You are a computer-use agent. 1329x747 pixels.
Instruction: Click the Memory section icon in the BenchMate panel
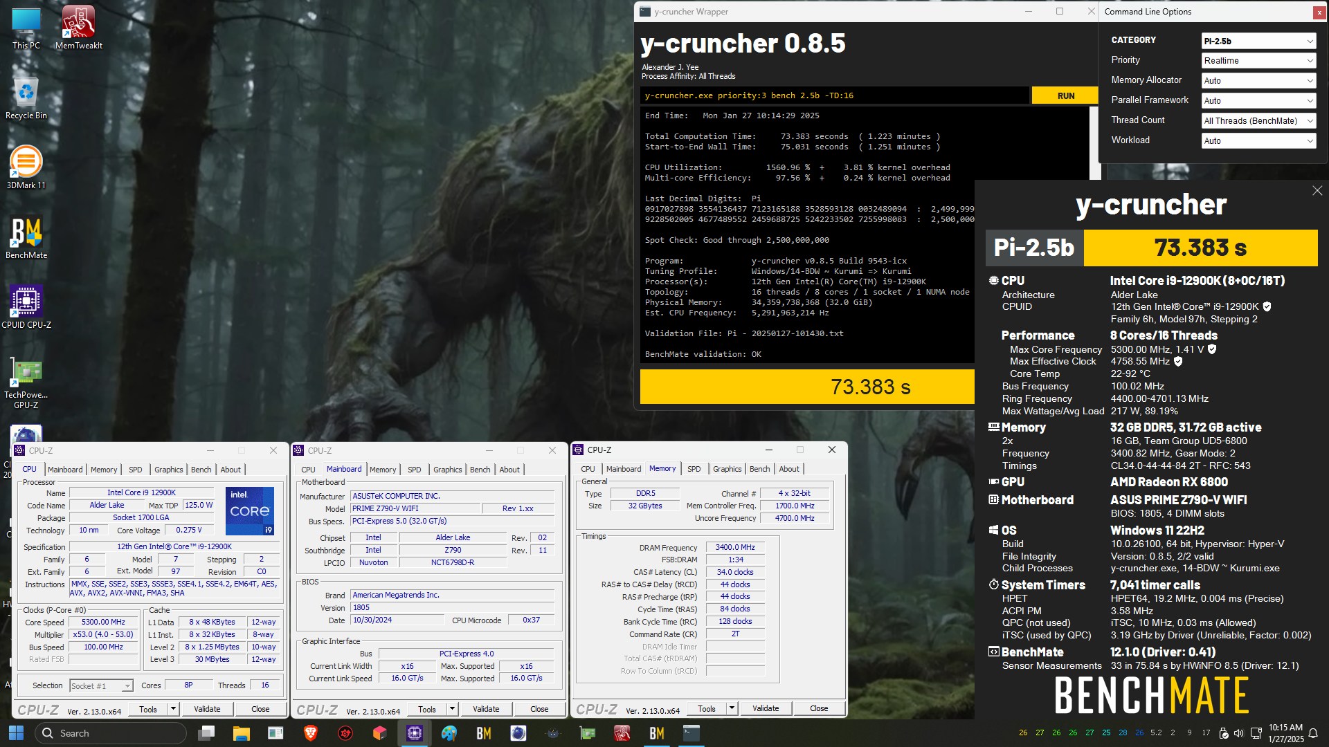click(993, 427)
